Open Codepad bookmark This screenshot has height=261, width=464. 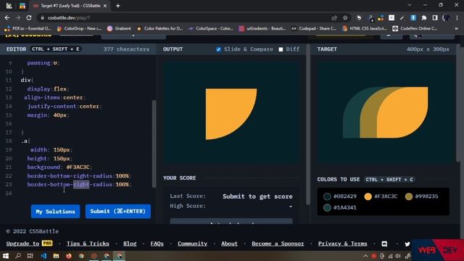(x=314, y=28)
